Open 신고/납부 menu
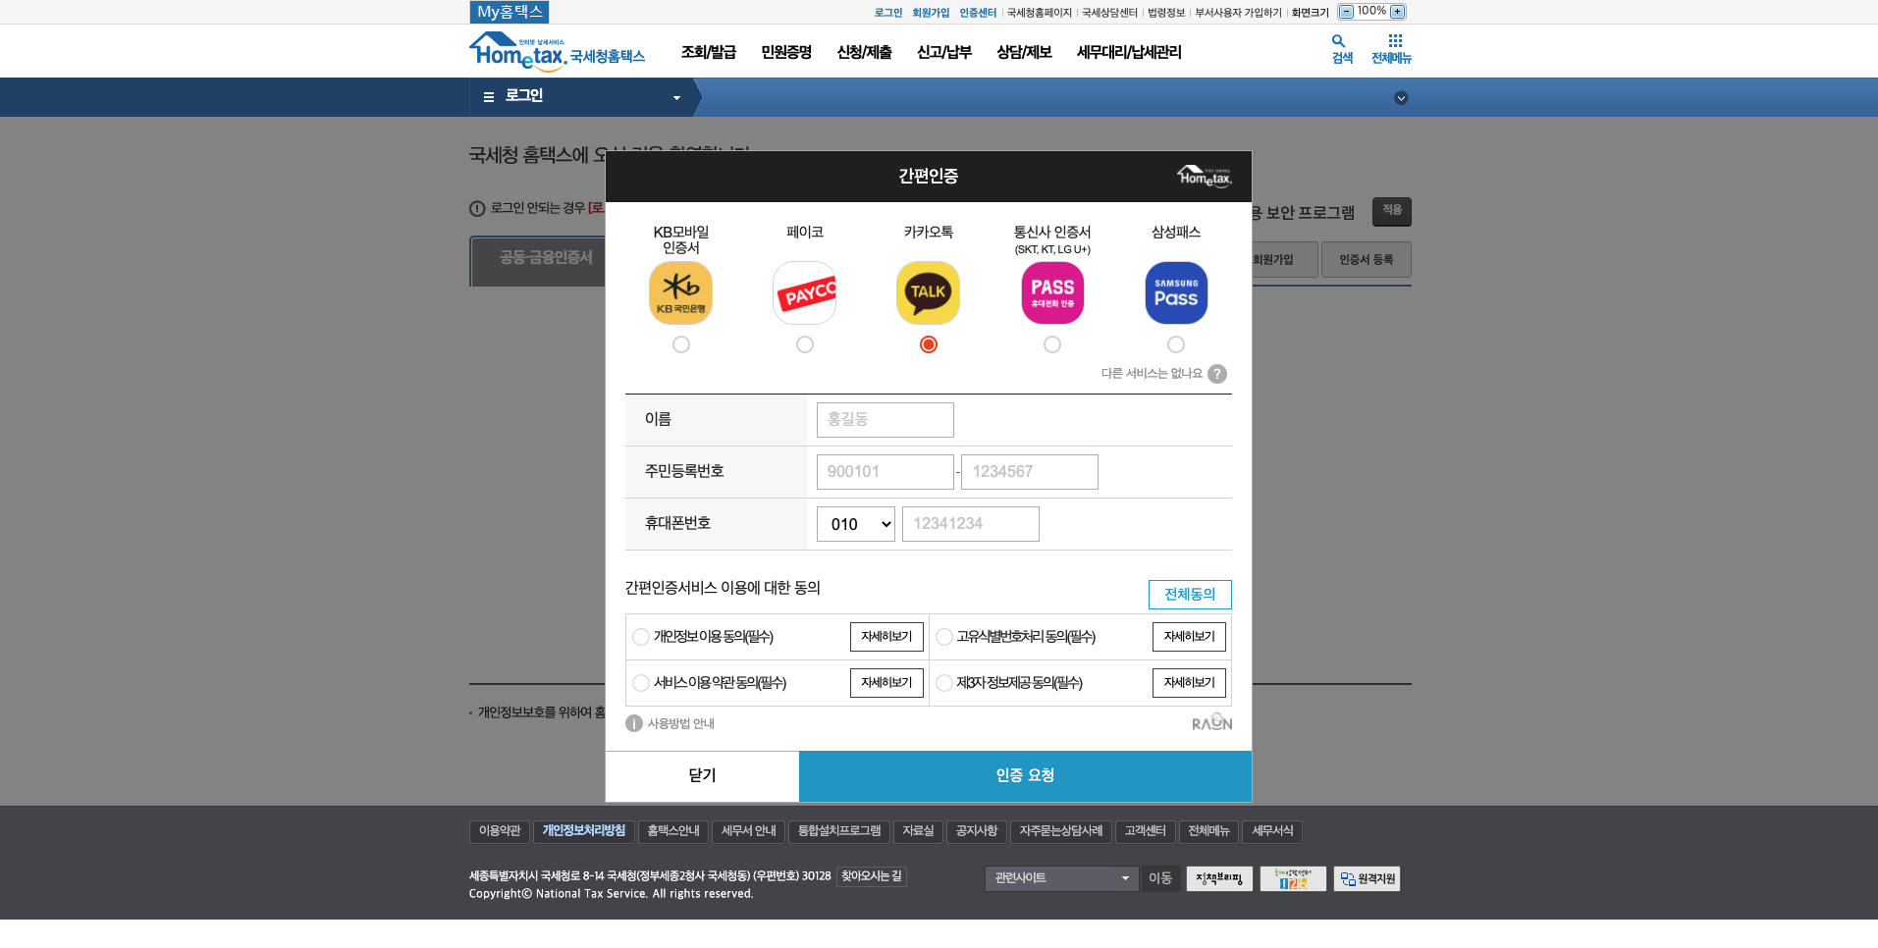This screenshot has width=1878, height=948. click(x=944, y=52)
